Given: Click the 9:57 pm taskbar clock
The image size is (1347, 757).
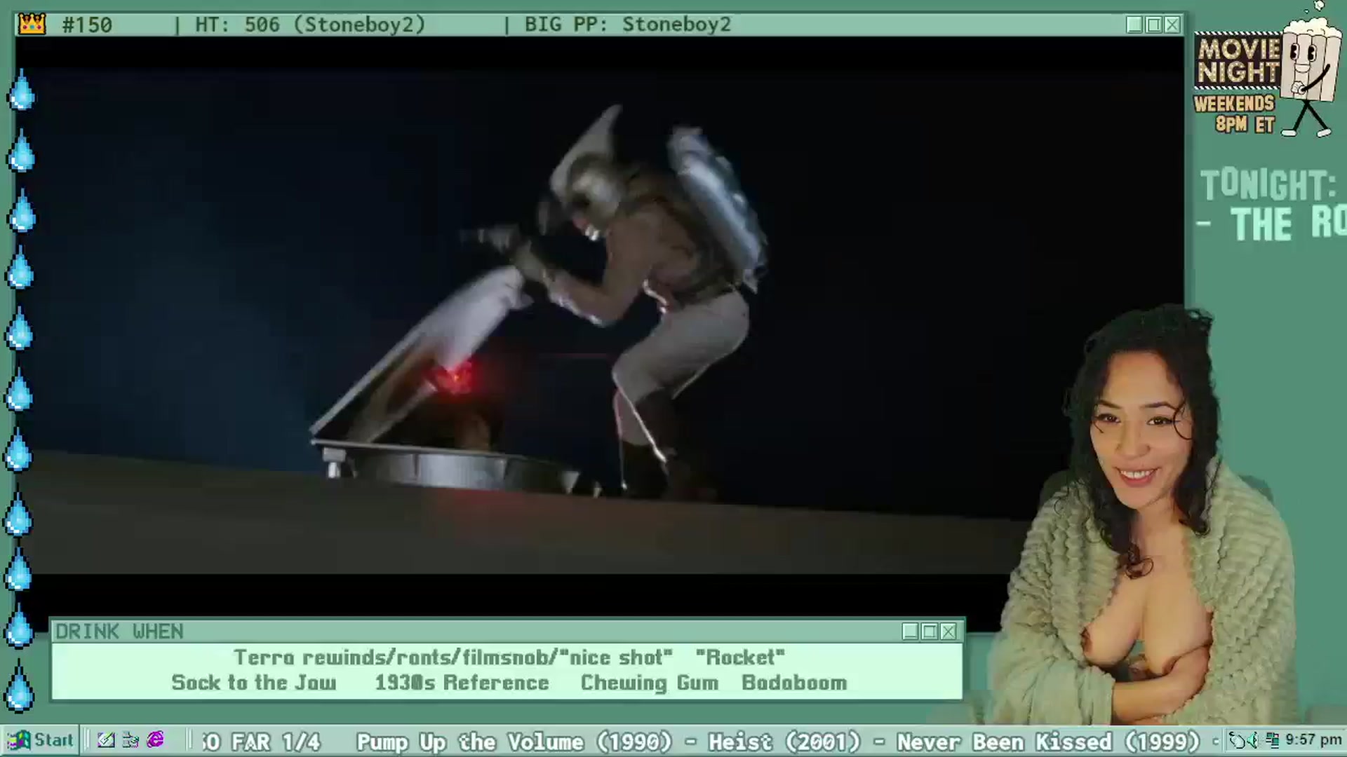Looking at the screenshot, I should (x=1313, y=740).
